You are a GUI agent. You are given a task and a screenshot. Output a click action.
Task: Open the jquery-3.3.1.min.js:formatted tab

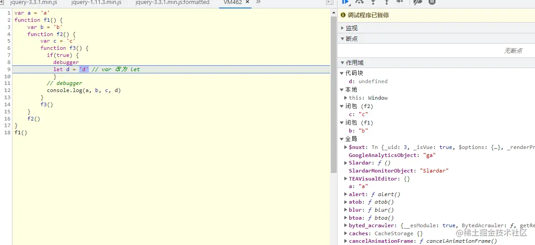click(172, 2)
